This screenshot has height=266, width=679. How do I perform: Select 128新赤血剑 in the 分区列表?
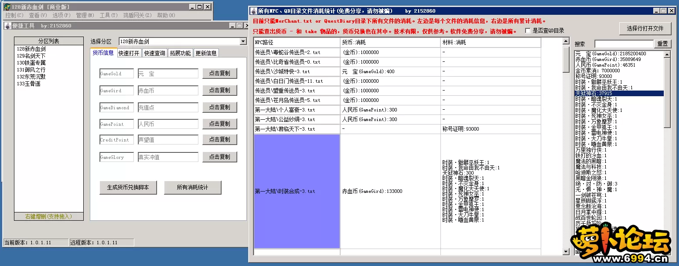coord(31,49)
